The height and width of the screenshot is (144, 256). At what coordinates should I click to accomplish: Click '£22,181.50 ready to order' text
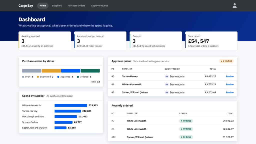(x=90, y=46)
